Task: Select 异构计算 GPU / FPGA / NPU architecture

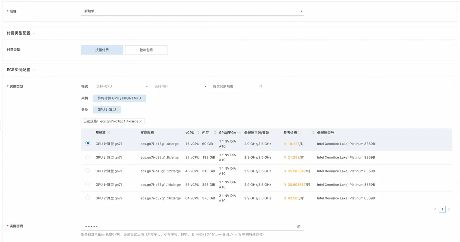Action: click(119, 98)
